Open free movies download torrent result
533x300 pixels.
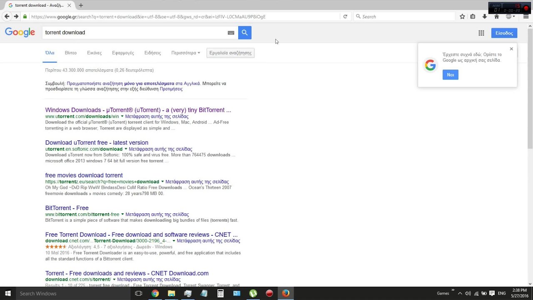click(84, 175)
